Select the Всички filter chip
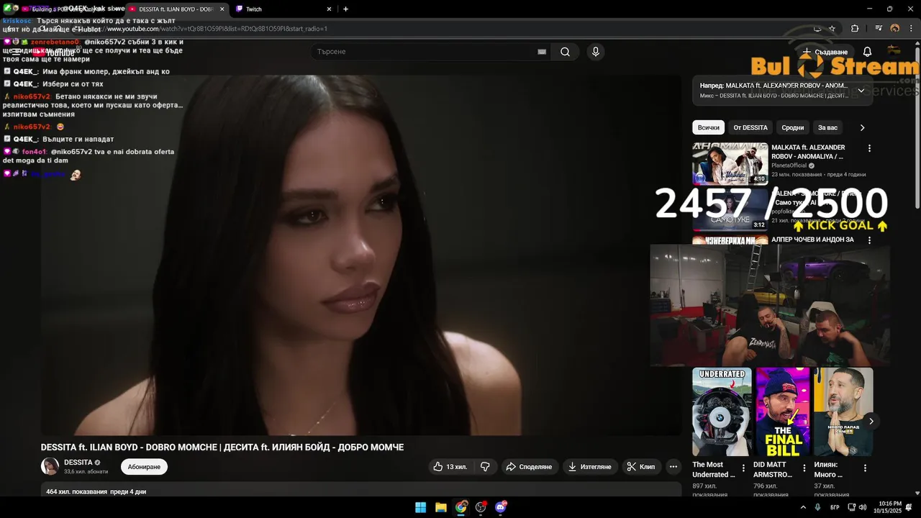This screenshot has width=921, height=518. (709, 127)
